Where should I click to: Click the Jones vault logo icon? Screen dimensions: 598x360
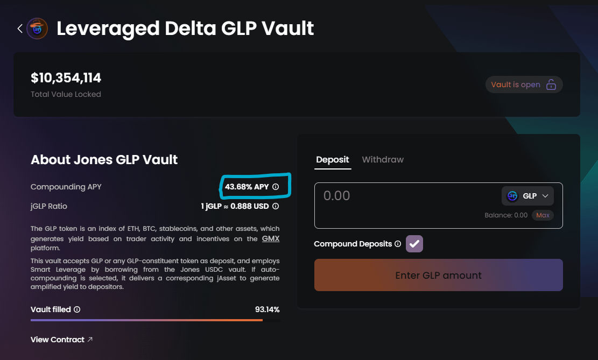pyautogui.click(x=37, y=29)
